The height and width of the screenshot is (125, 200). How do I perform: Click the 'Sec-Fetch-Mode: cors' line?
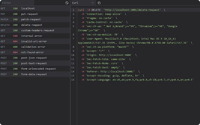(x=102, y=63)
